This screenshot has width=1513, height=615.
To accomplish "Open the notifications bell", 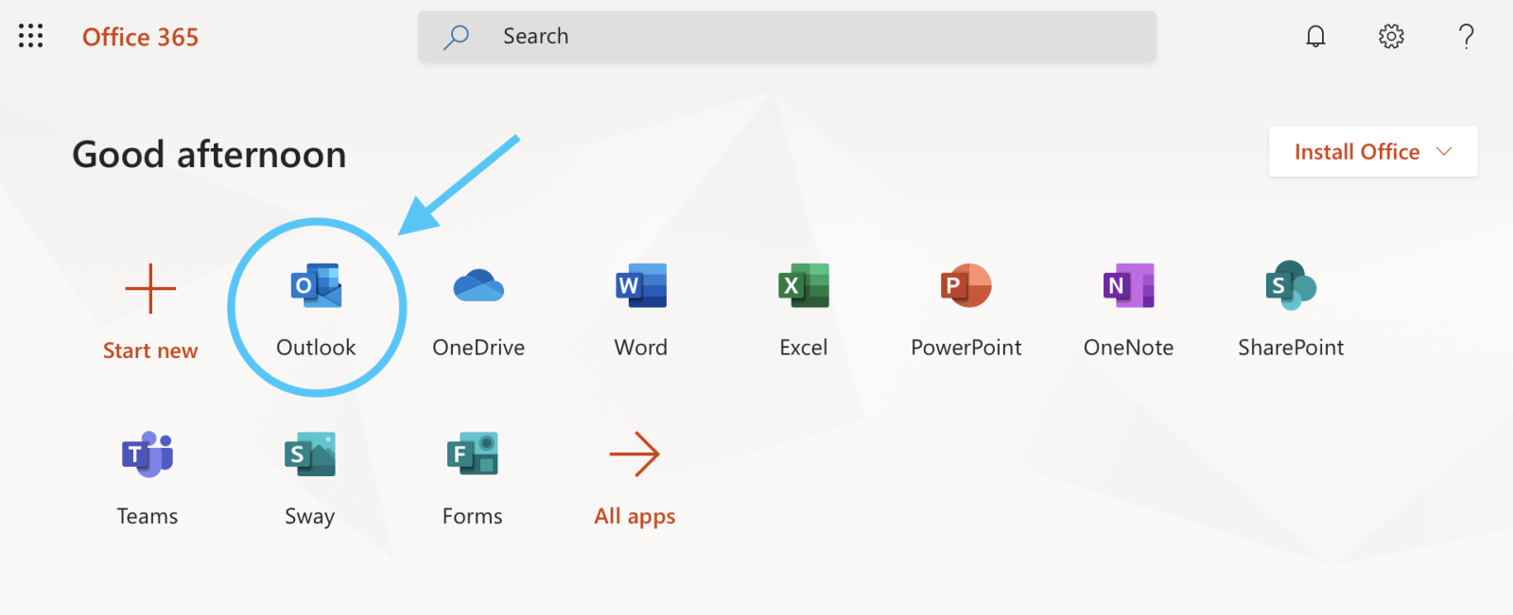I will [x=1315, y=37].
